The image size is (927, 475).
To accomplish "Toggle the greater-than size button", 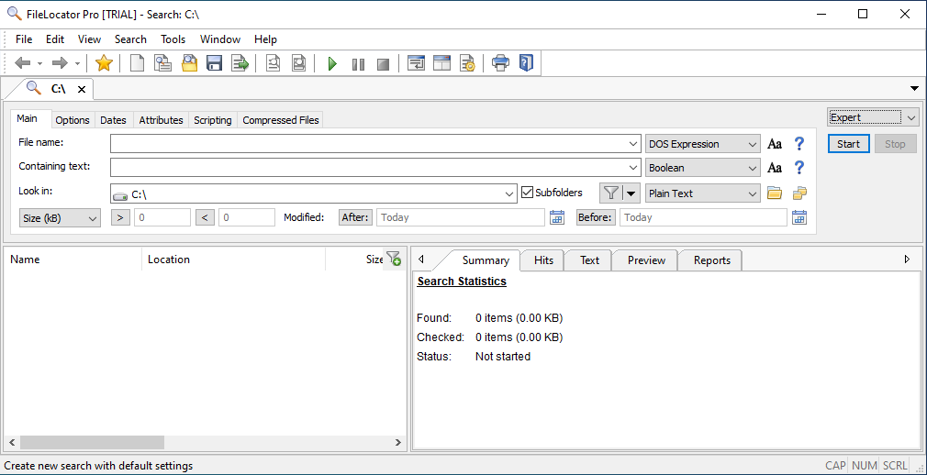I will 120,217.
